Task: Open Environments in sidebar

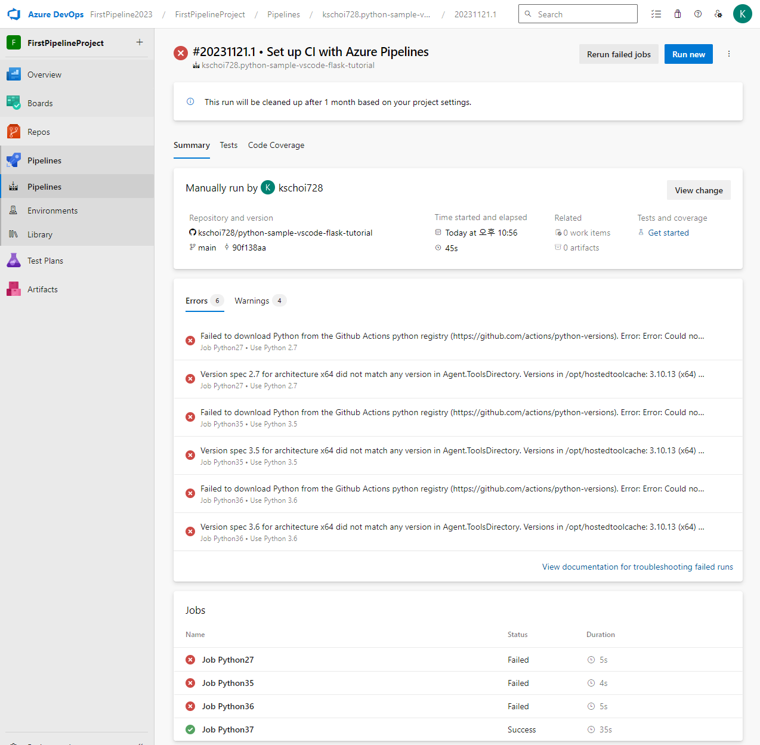Action: click(77, 211)
